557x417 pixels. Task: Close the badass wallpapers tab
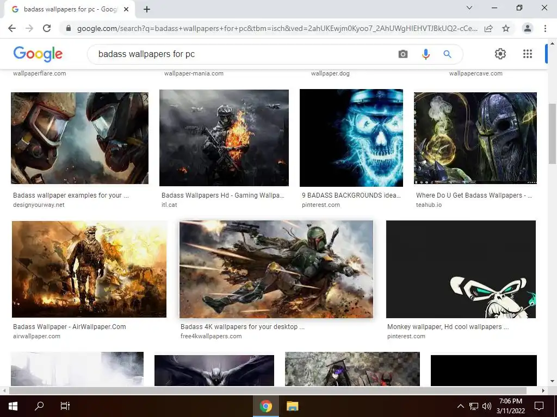click(x=126, y=10)
